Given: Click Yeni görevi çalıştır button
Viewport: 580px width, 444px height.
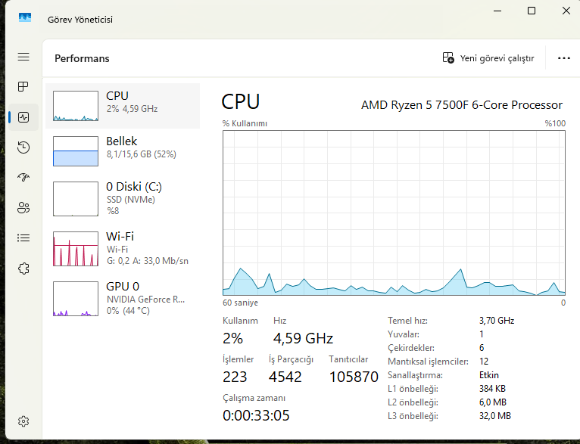Looking at the screenshot, I should (488, 58).
